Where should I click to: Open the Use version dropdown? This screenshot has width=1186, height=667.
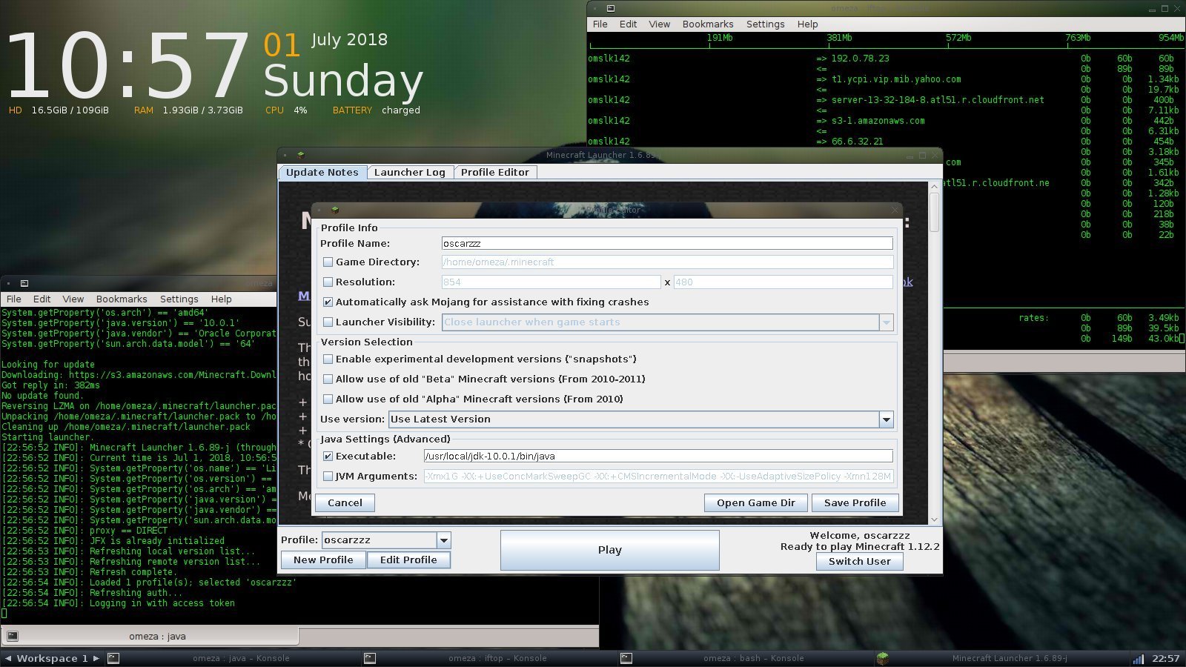pos(886,419)
